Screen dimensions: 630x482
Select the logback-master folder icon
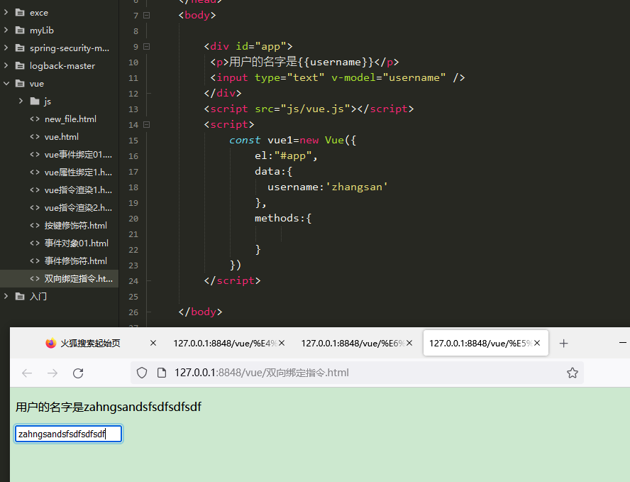[20, 65]
